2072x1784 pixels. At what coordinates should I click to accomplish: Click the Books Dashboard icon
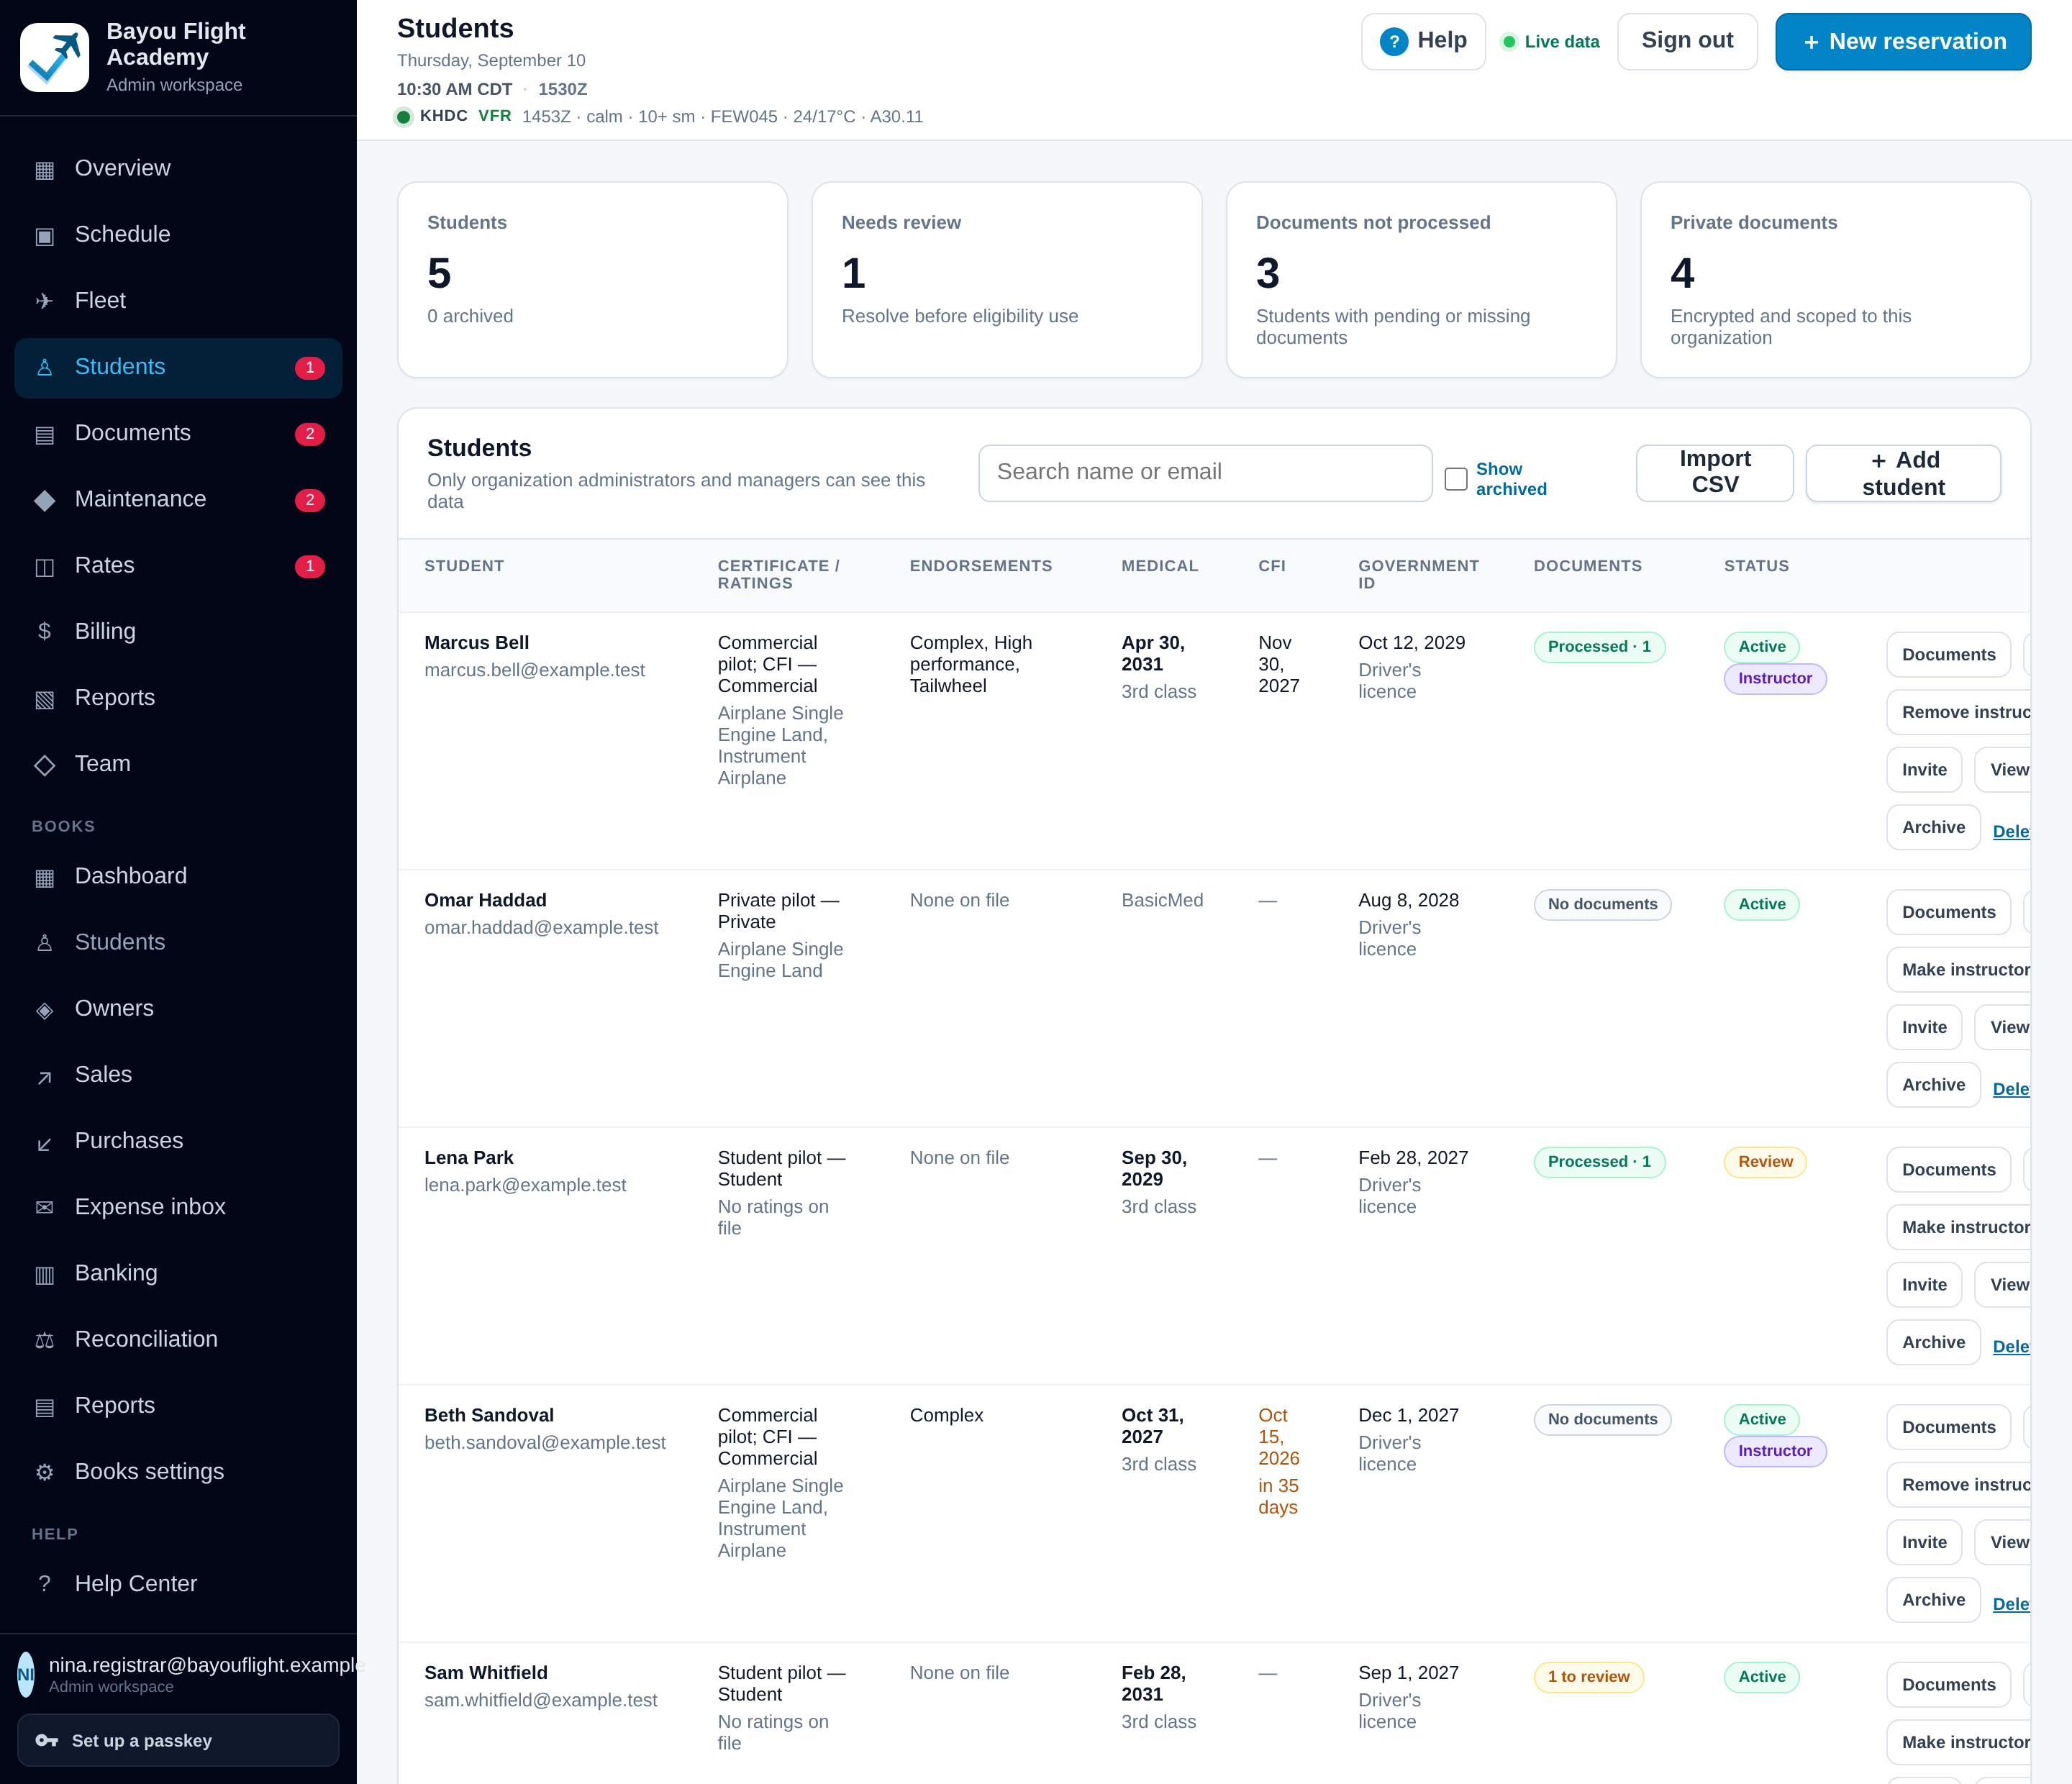pyautogui.click(x=44, y=877)
